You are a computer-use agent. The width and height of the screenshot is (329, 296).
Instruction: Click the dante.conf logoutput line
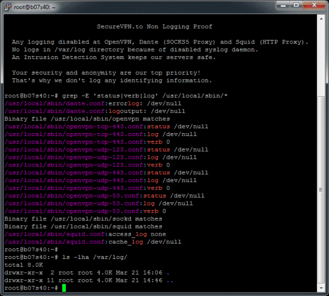click(x=95, y=111)
